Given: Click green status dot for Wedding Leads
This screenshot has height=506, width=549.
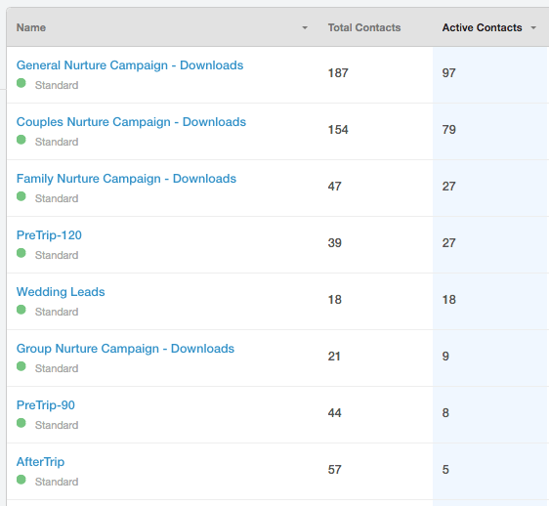Looking at the screenshot, I should [21, 310].
